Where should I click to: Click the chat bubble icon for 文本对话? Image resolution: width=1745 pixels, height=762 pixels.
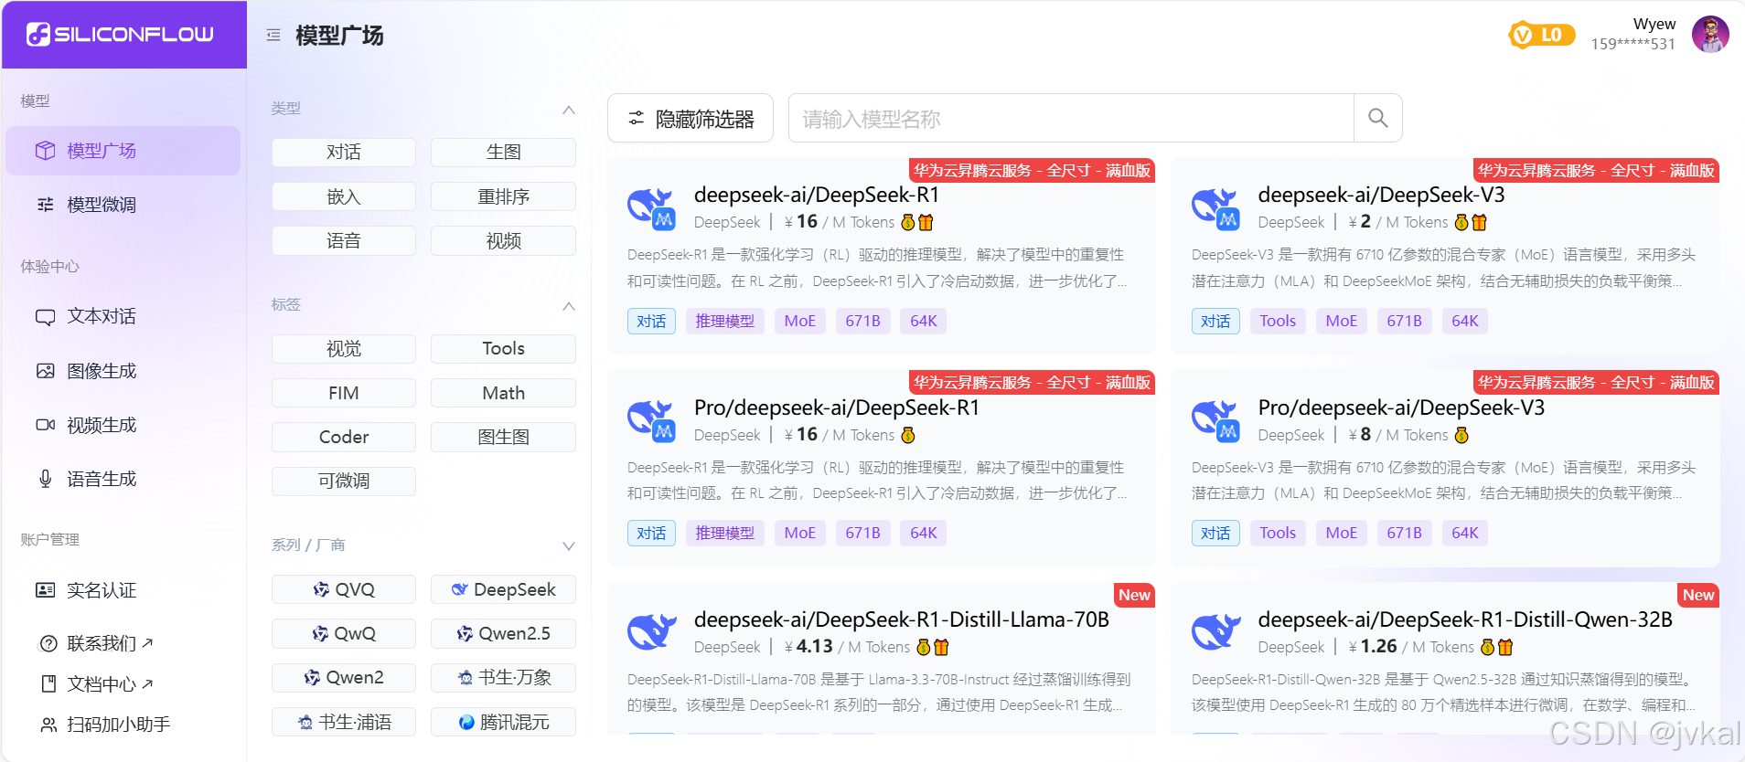(x=45, y=317)
